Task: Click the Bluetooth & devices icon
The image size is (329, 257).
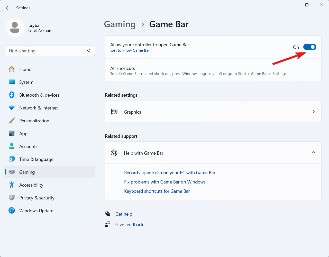Action: (12, 95)
